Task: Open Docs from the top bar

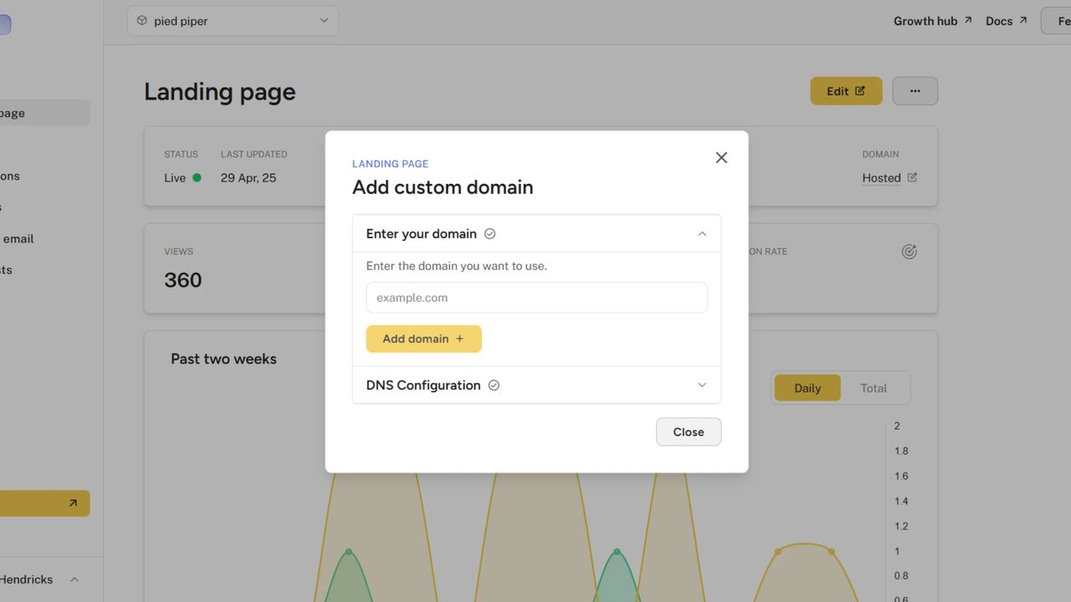Action: 1000,20
